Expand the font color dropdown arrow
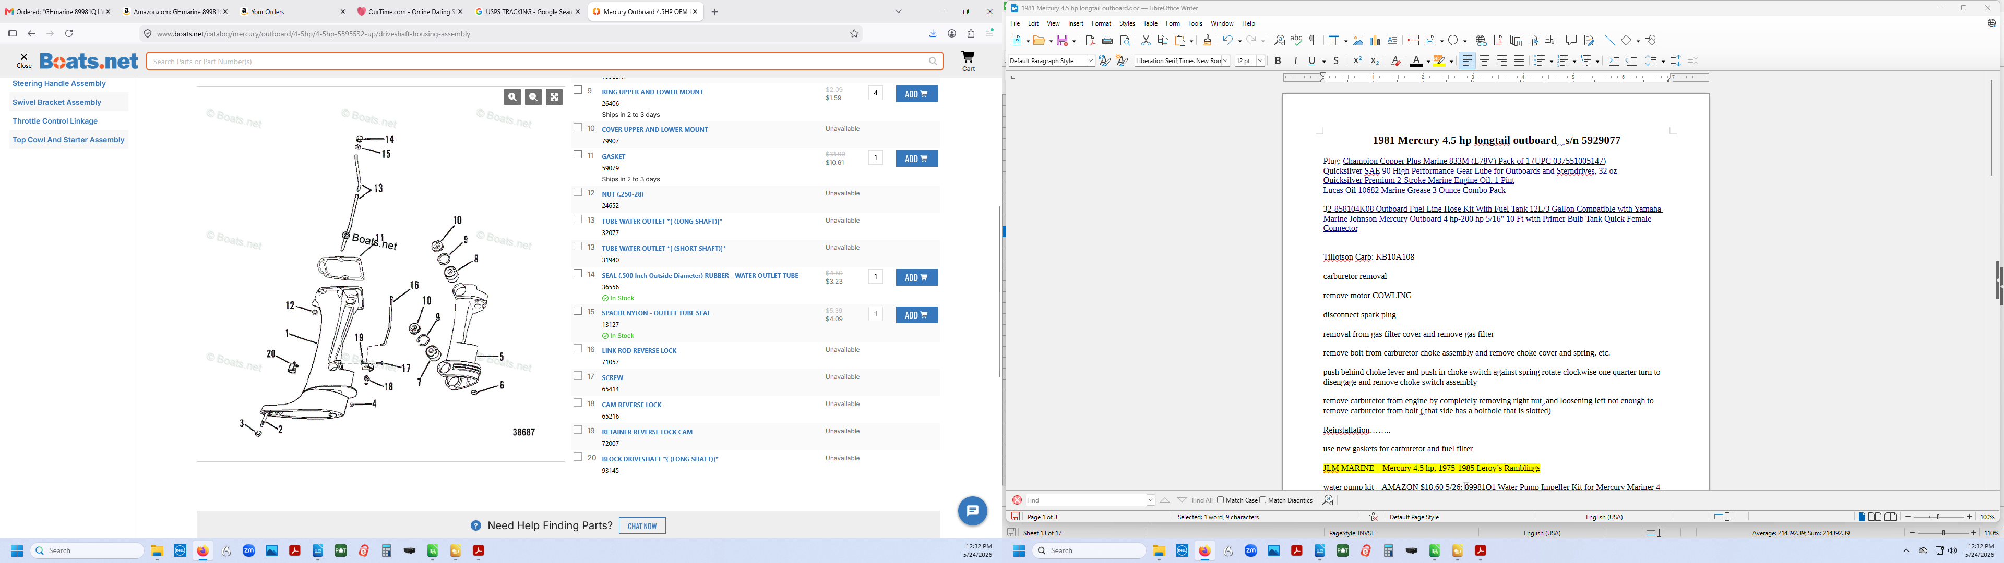The height and width of the screenshot is (563, 2004). click(x=1427, y=62)
